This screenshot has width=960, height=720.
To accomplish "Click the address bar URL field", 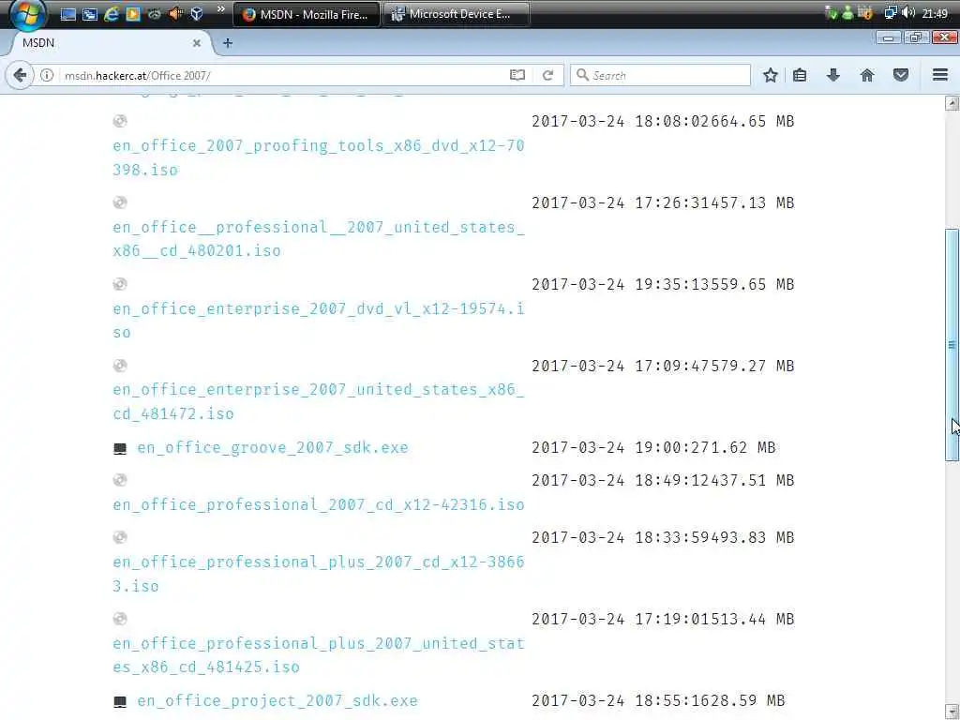I will point(281,75).
